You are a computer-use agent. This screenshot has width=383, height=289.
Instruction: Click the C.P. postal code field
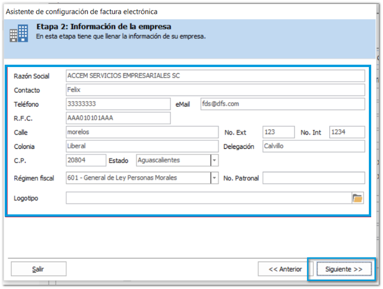point(86,161)
